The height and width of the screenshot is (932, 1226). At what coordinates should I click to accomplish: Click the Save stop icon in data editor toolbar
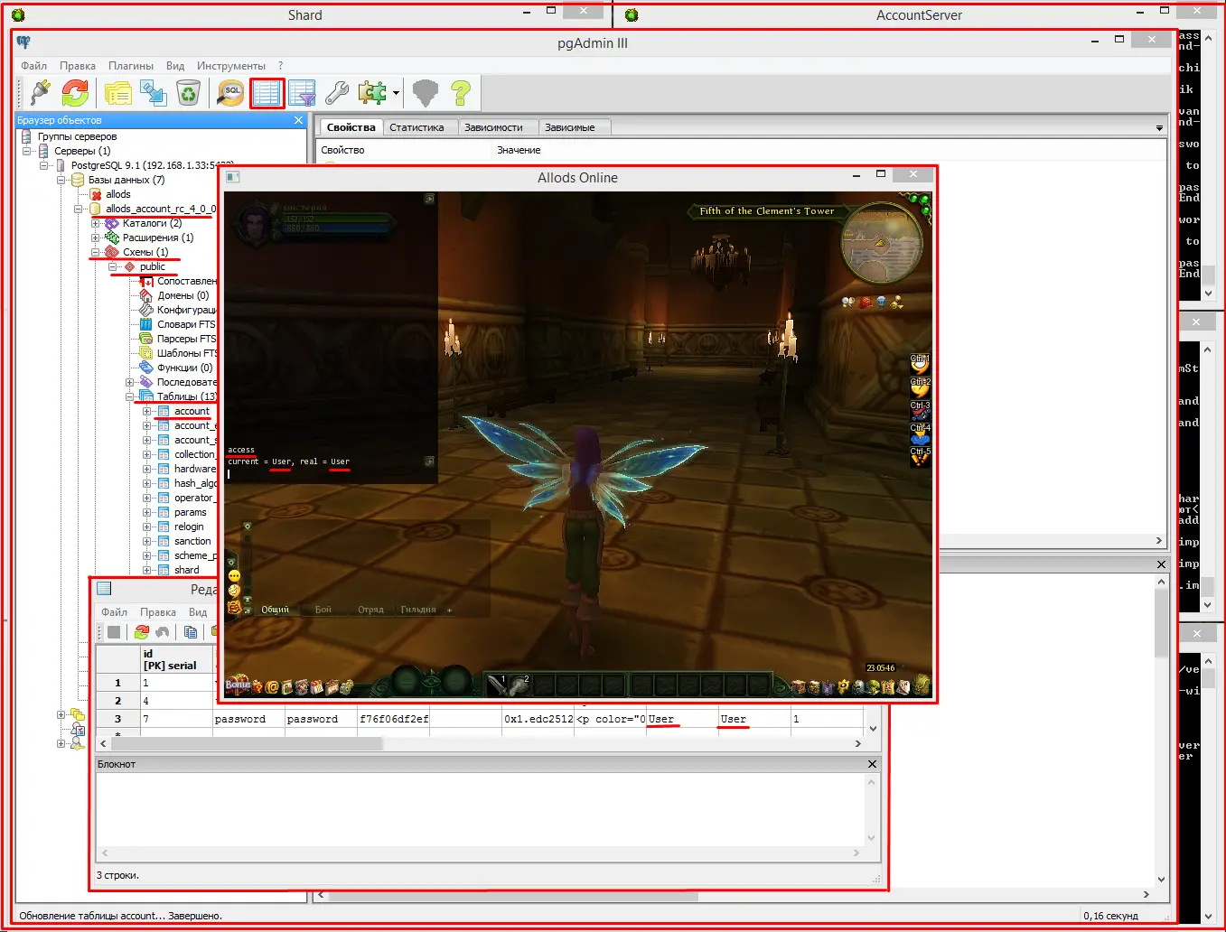114,632
